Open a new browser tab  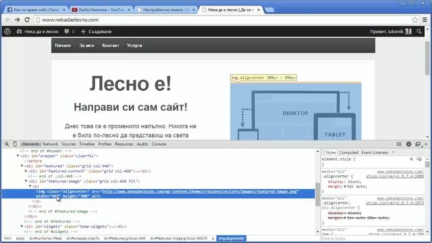point(269,10)
